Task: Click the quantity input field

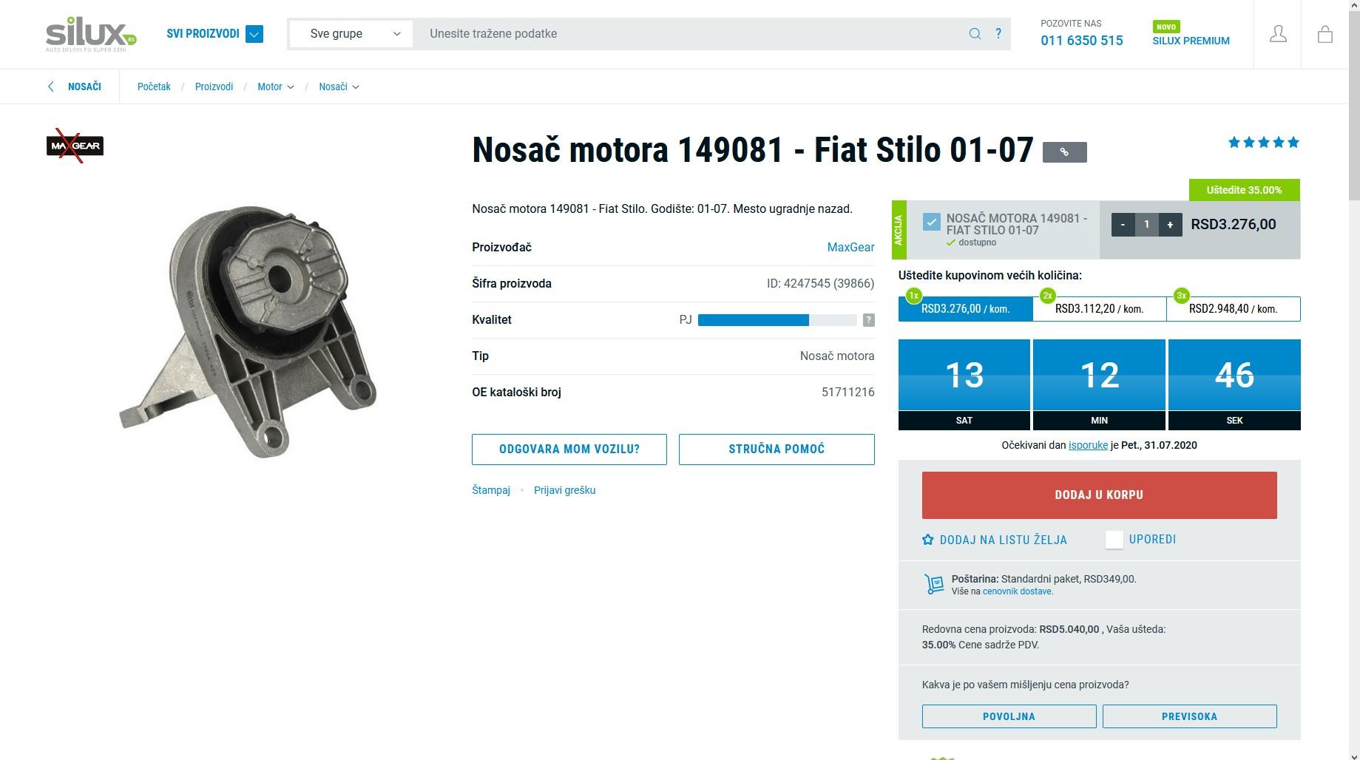Action: (x=1146, y=225)
